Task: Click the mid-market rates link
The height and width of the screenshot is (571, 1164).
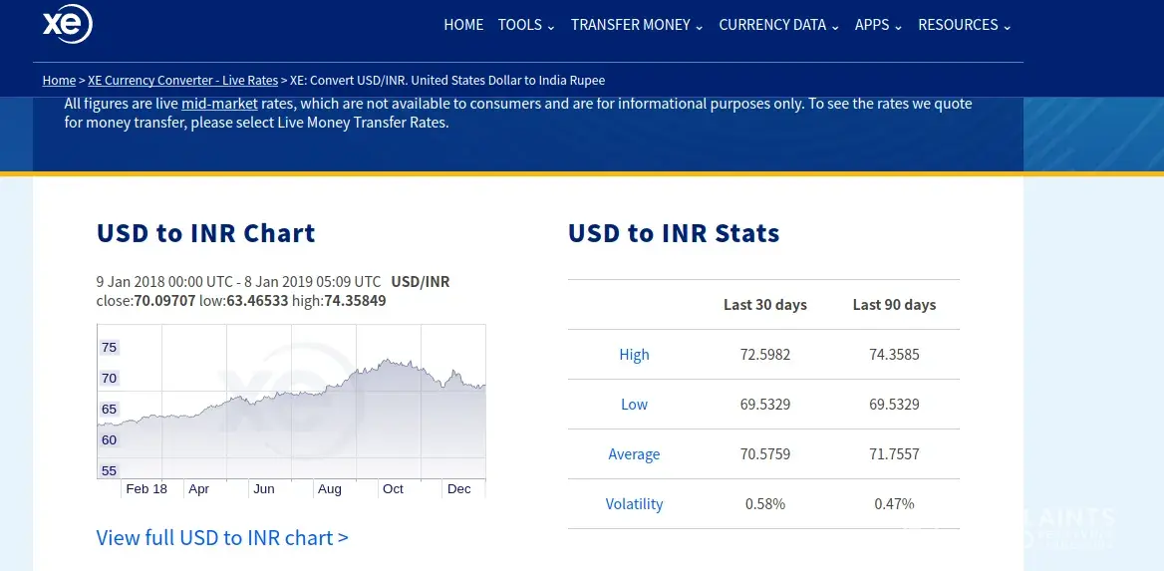Action: pyautogui.click(x=219, y=104)
